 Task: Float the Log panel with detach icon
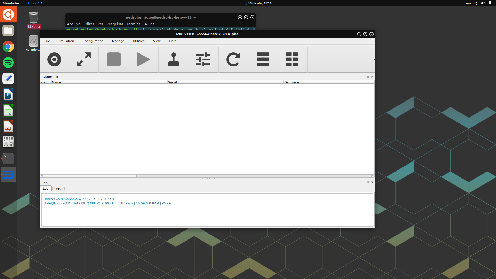(368, 182)
